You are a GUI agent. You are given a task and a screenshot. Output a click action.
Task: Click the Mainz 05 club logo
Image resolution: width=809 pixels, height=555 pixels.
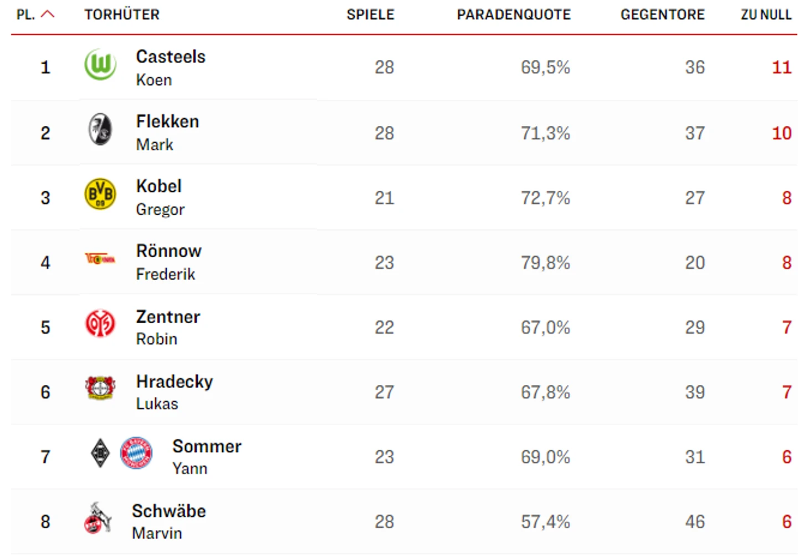[100, 324]
